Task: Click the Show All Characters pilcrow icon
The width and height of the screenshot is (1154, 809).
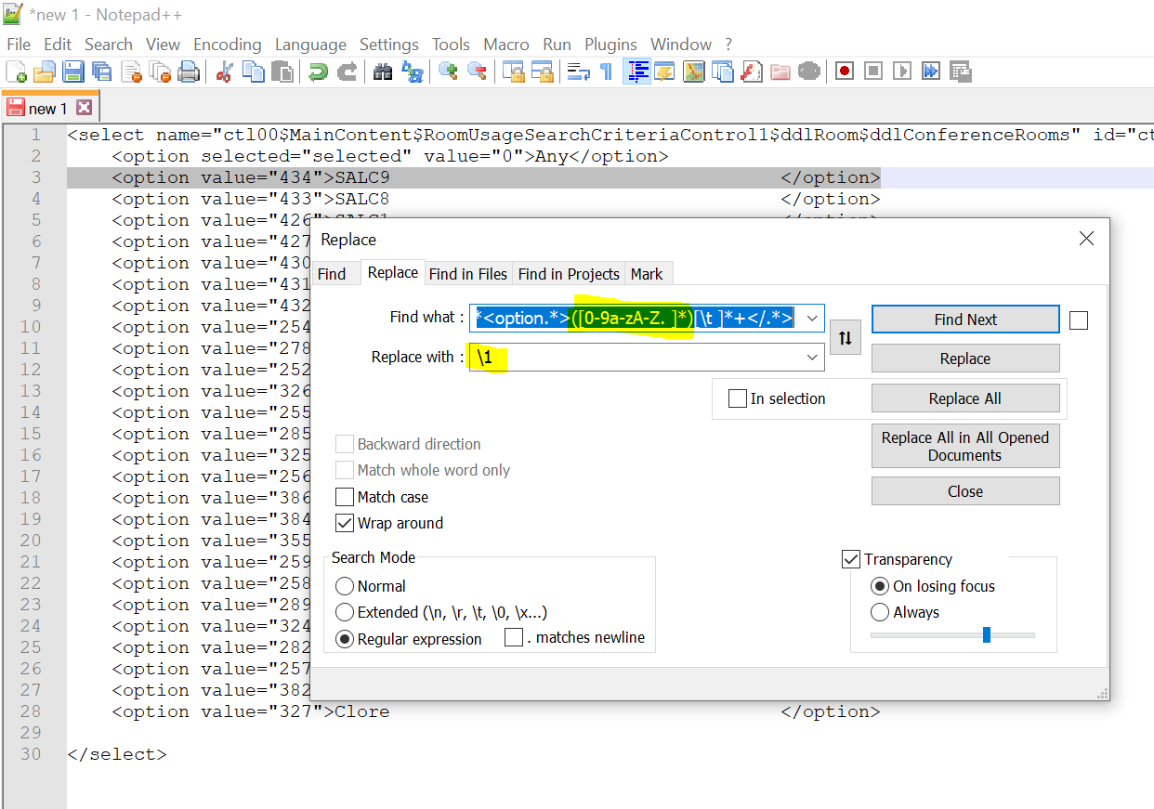Action: pyautogui.click(x=606, y=72)
